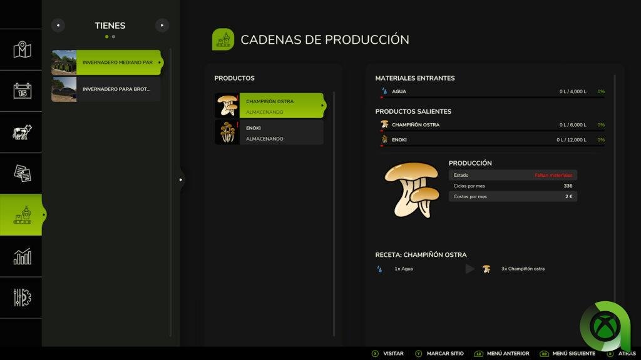Go to next page with right arrow

click(x=162, y=26)
